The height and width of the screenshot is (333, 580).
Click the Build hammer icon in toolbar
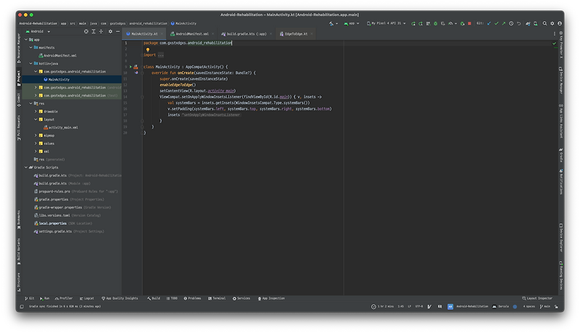tap(332, 23)
